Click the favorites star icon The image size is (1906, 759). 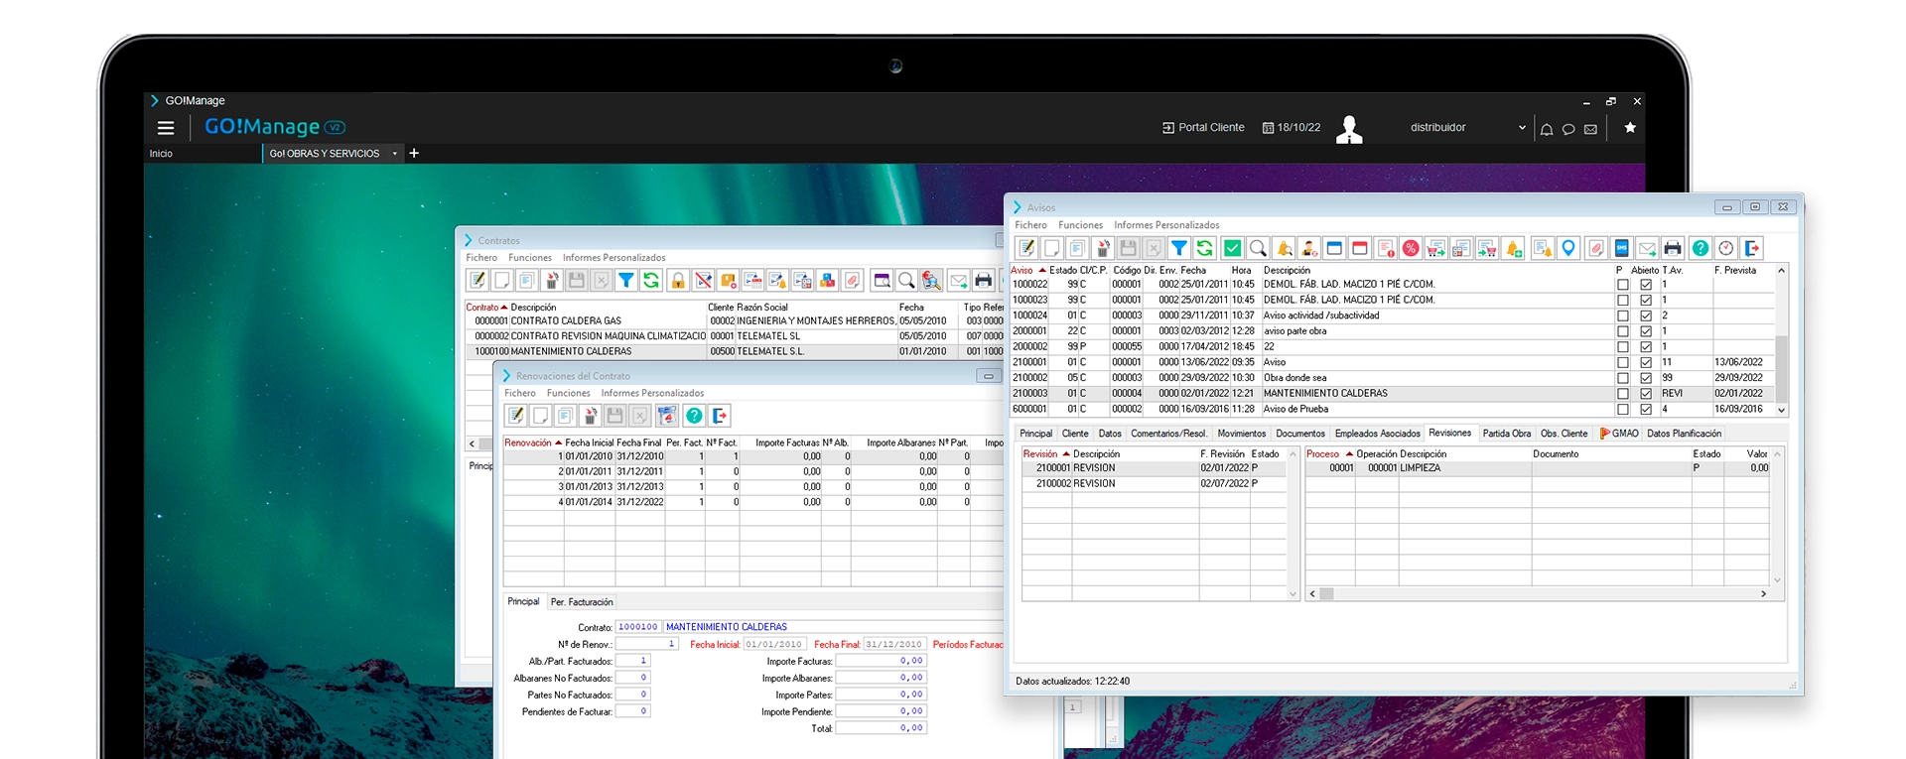pos(1629,128)
